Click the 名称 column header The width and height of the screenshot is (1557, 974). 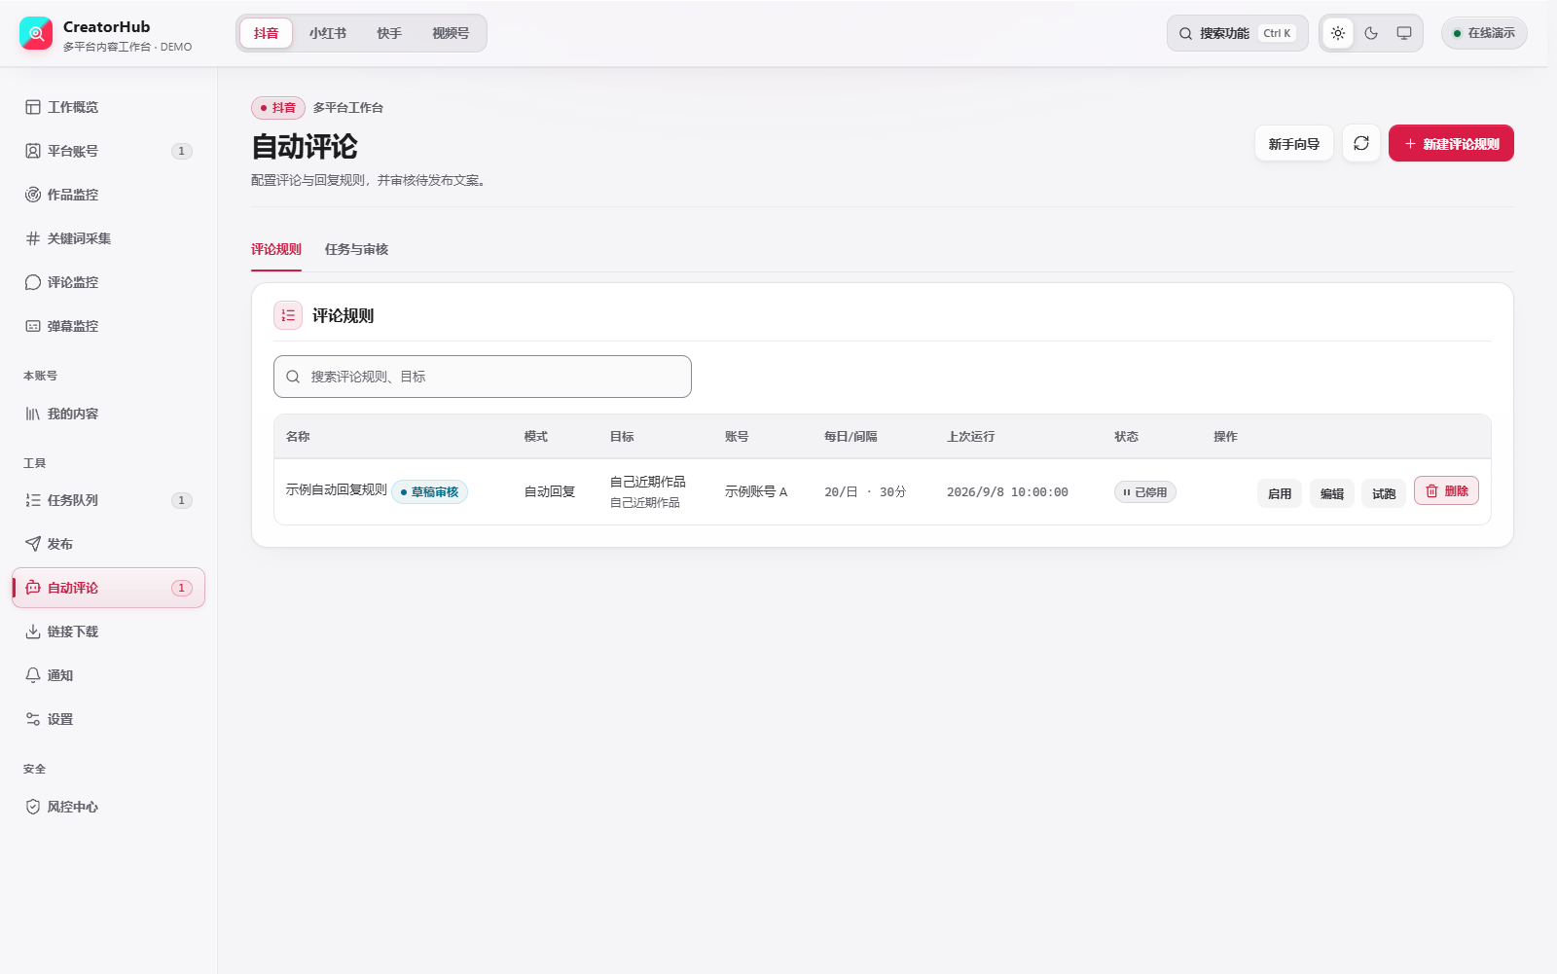coord(298,437)
